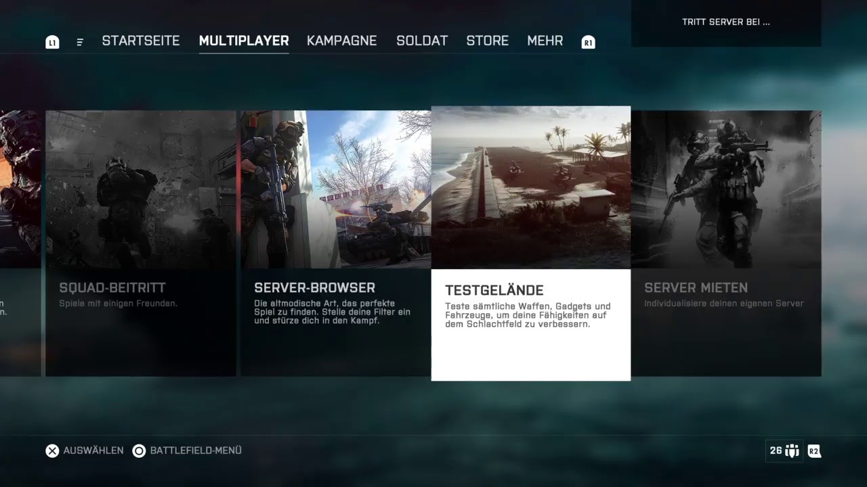Screen dimensions: 867x487
Task: Select the Squad-Beitritt tile title
Action: point(112,287)
